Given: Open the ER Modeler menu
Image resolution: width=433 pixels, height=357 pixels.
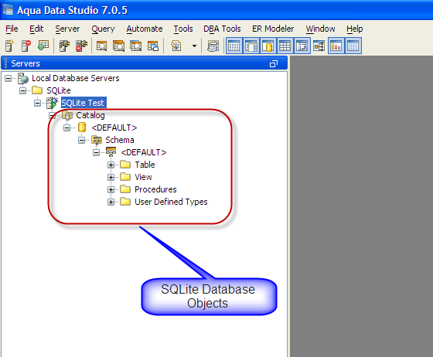Looking at the screenshot, I should (x=273, y=29).
